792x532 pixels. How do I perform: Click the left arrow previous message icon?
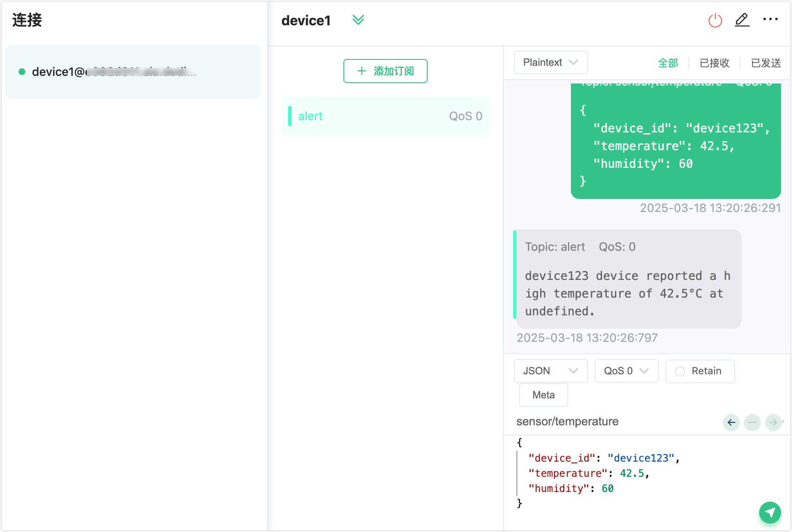[x=731, y=422]
